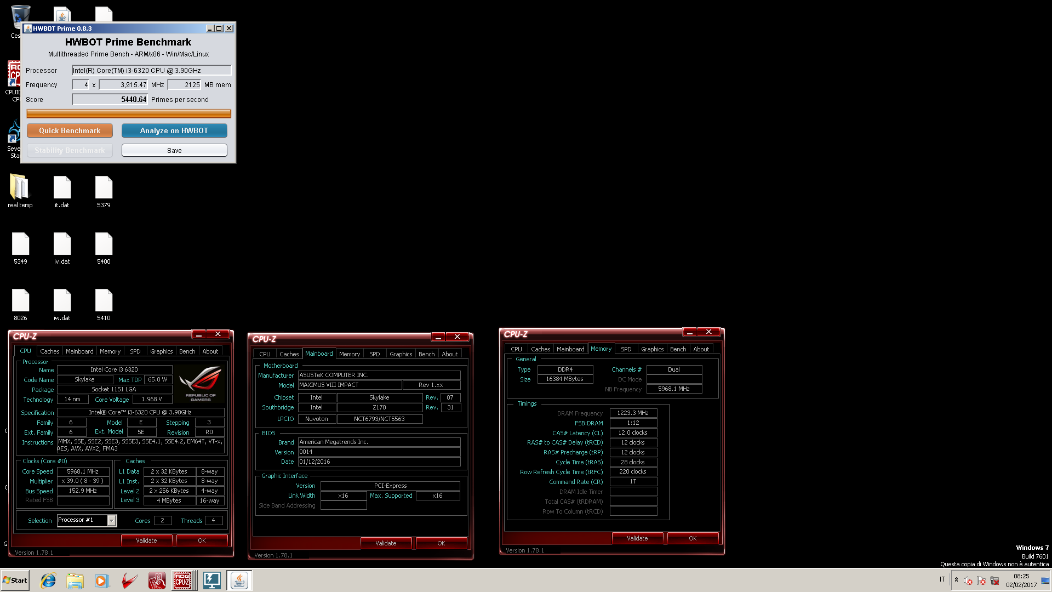Open Memory tab in CPU-Z CPU window

pyautogui.click(x=110, y=351)
